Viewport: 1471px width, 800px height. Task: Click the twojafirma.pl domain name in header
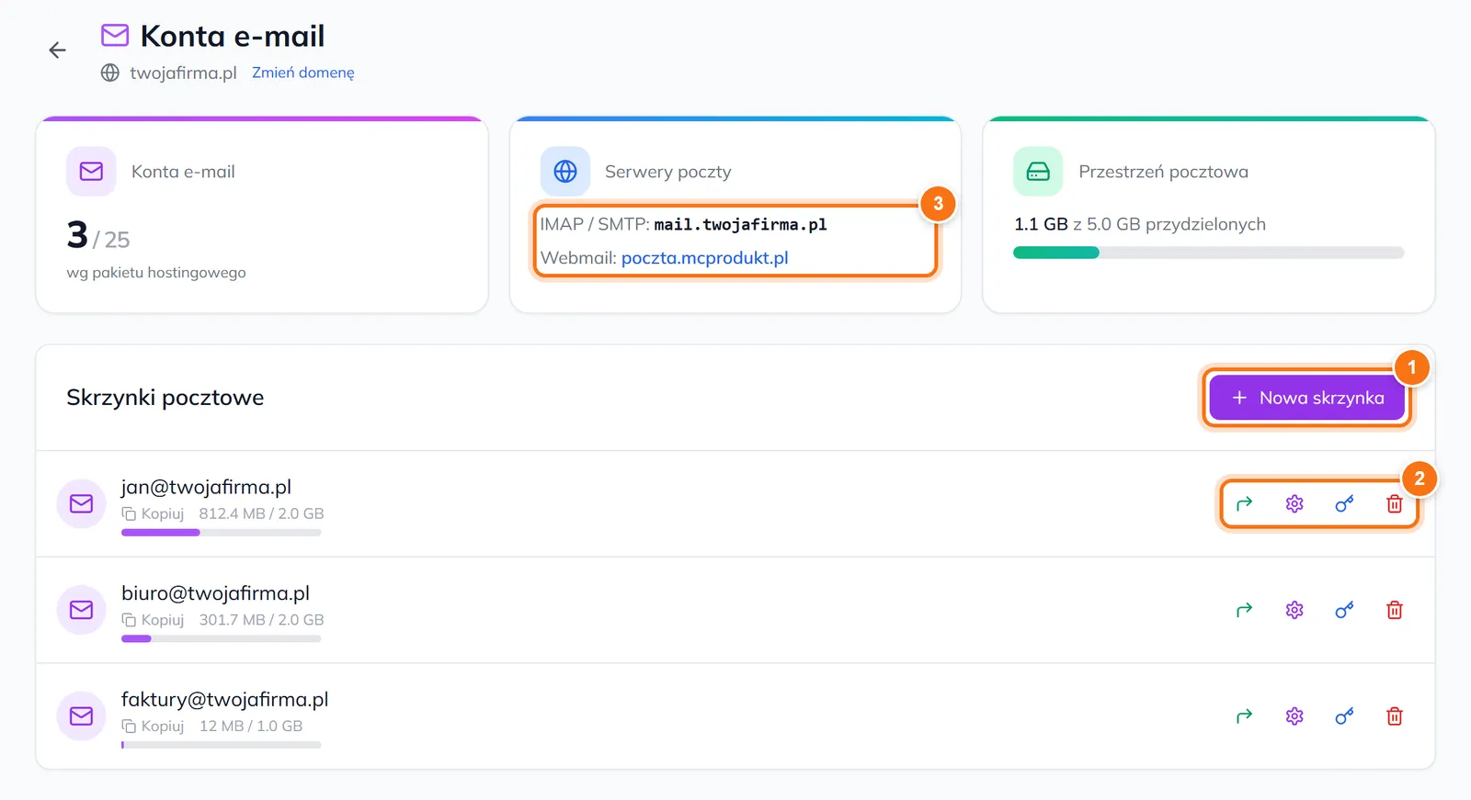[x=183, y=73]
